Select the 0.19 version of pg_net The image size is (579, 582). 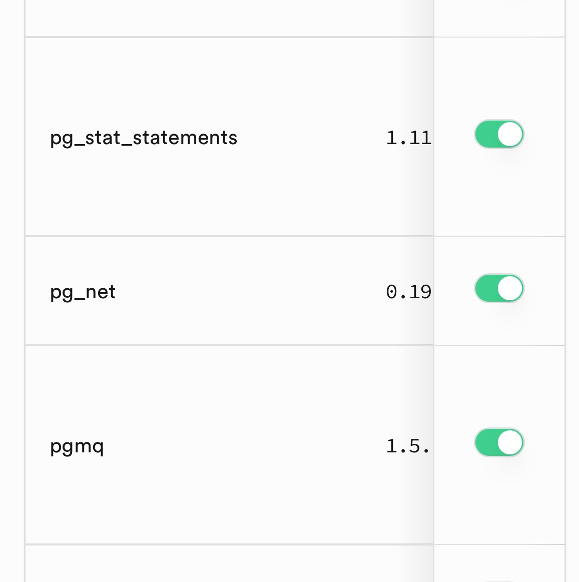coord(408,292)
